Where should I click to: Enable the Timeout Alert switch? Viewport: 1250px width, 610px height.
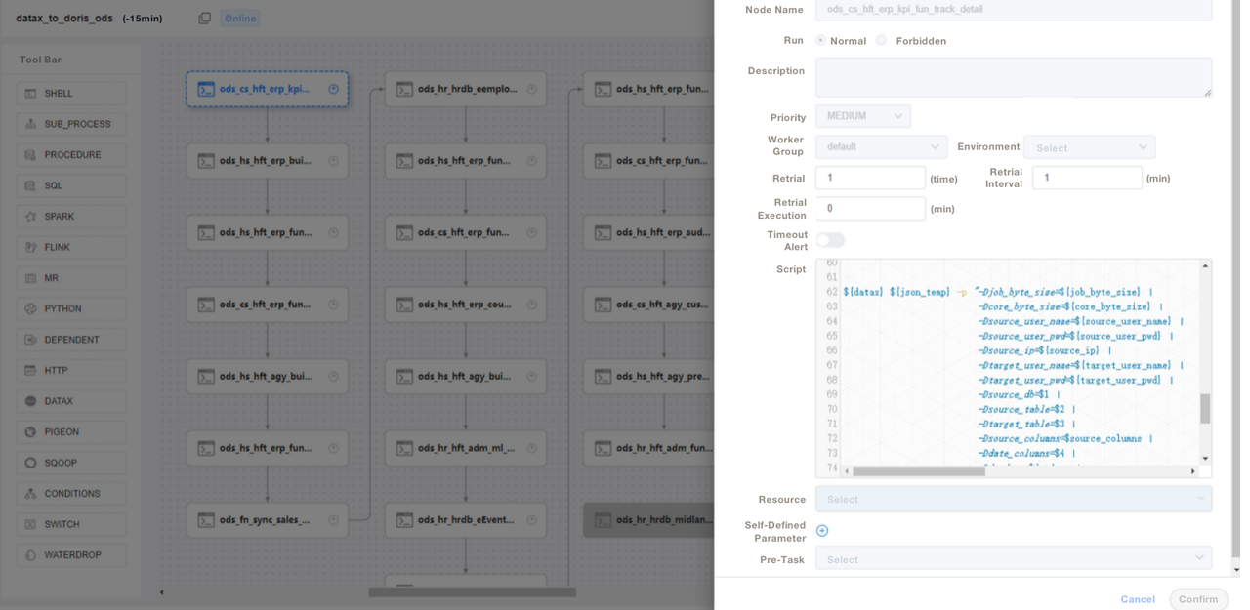click(830, 240)
